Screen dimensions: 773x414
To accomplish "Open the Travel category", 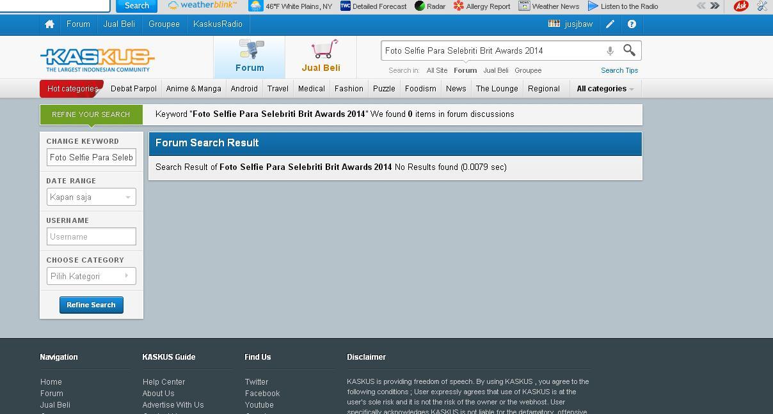I will pyautogui.click(x=278, y=89).
